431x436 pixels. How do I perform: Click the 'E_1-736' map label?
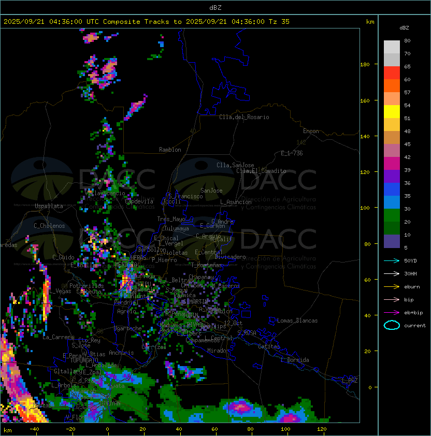292,153
